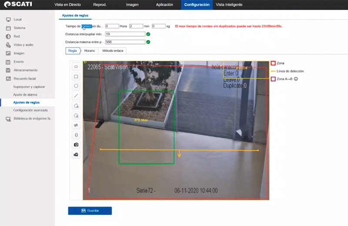The width and height of the screenshot is (348, 226).
Task: Open Vídeo y audio settings
Action: tap(23, 45)
